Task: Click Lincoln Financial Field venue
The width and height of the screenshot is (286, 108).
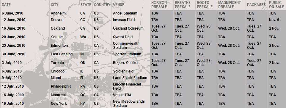Action: coord(127,86)
